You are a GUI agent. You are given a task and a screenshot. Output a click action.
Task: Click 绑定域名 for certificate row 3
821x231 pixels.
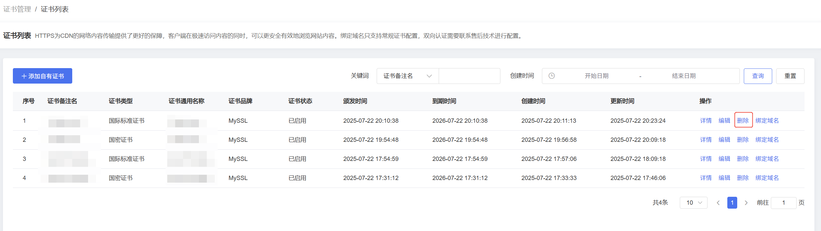(767, 159)
